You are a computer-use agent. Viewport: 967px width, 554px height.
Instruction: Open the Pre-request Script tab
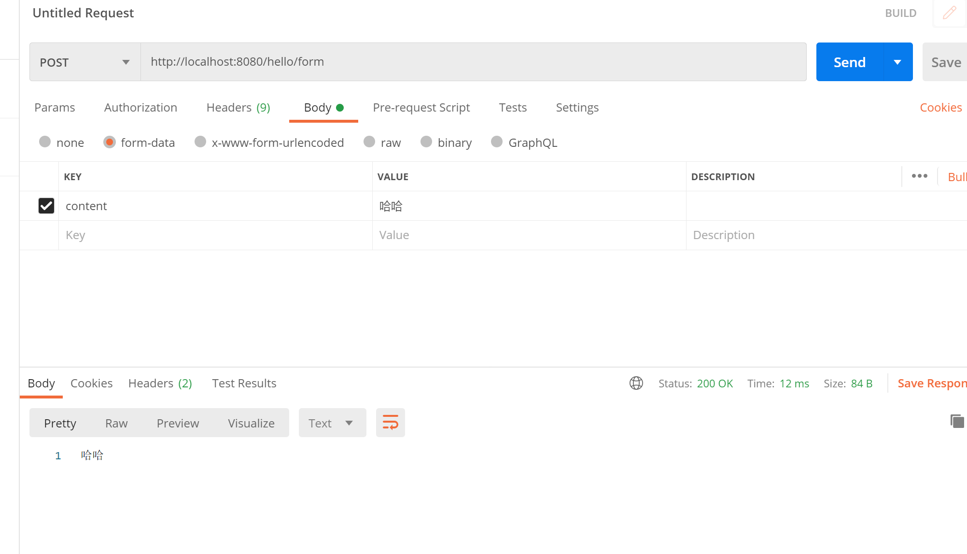[421, 107]
